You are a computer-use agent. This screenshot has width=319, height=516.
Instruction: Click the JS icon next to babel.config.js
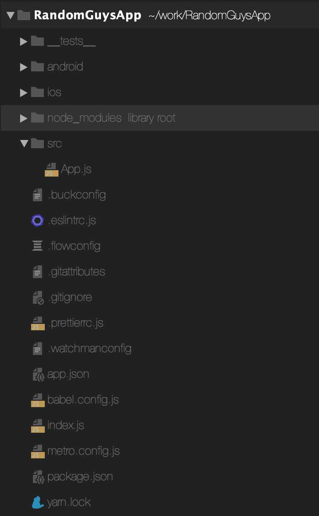click(38, 400)
